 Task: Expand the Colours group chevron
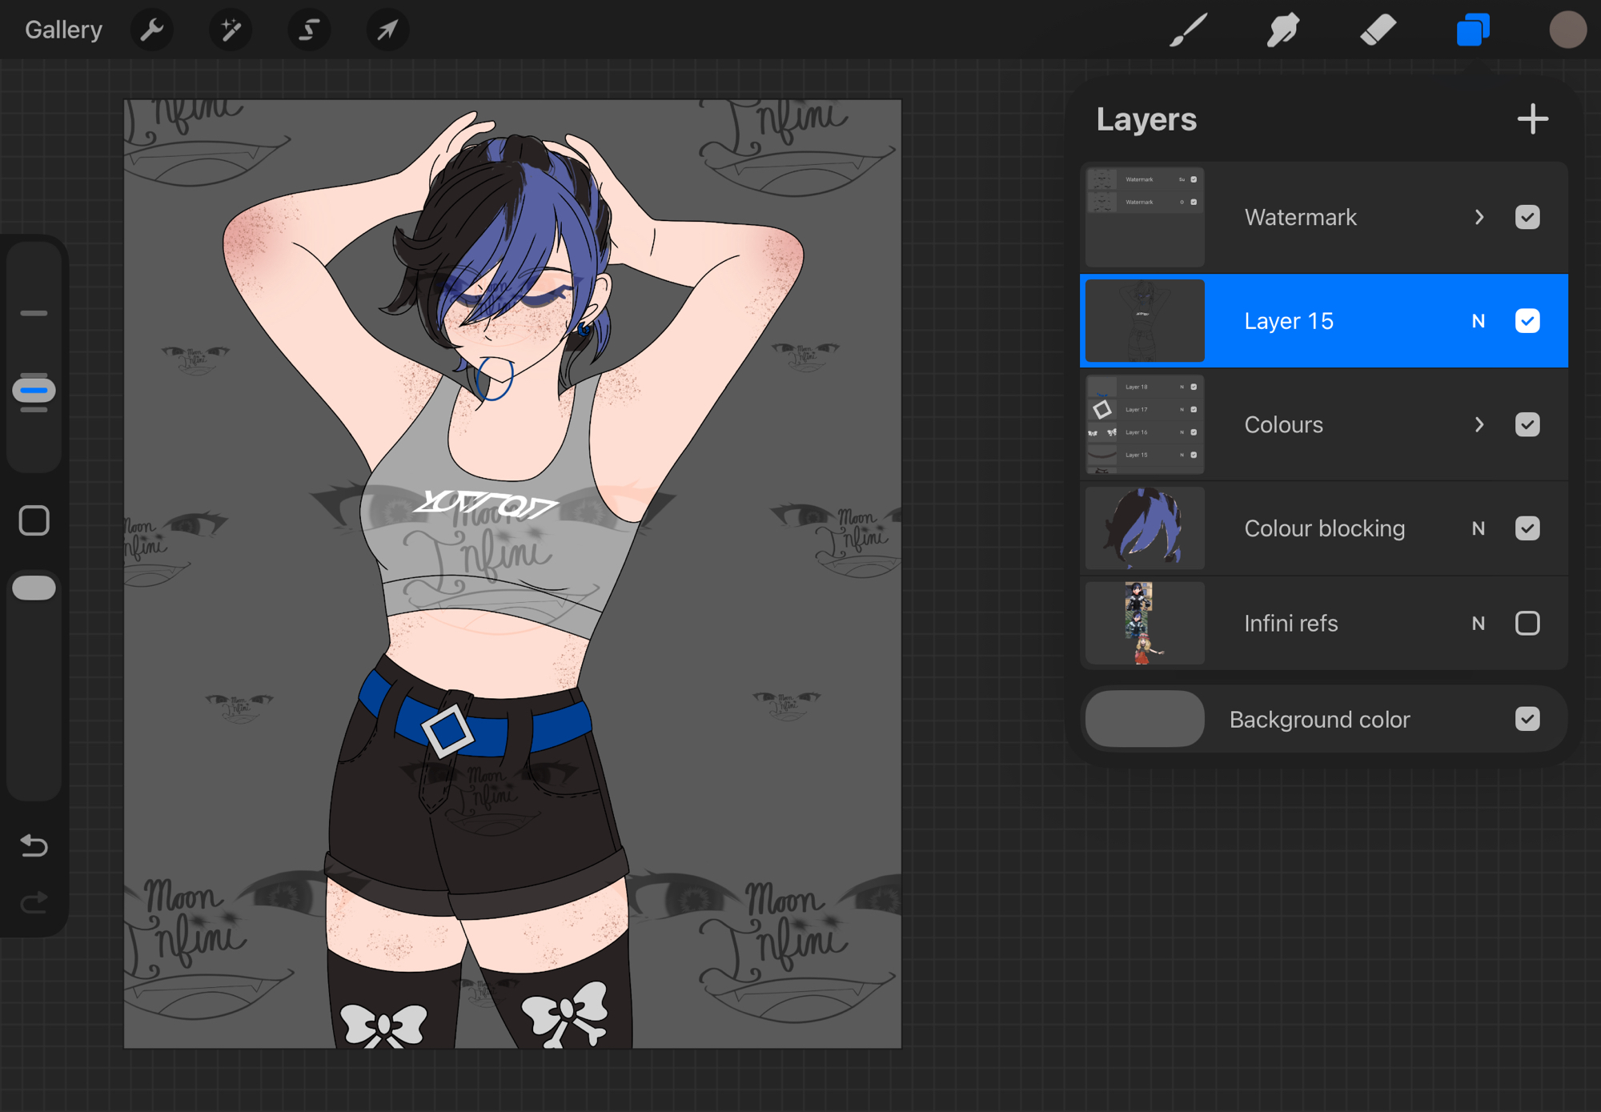click(x=1479, y=424)
